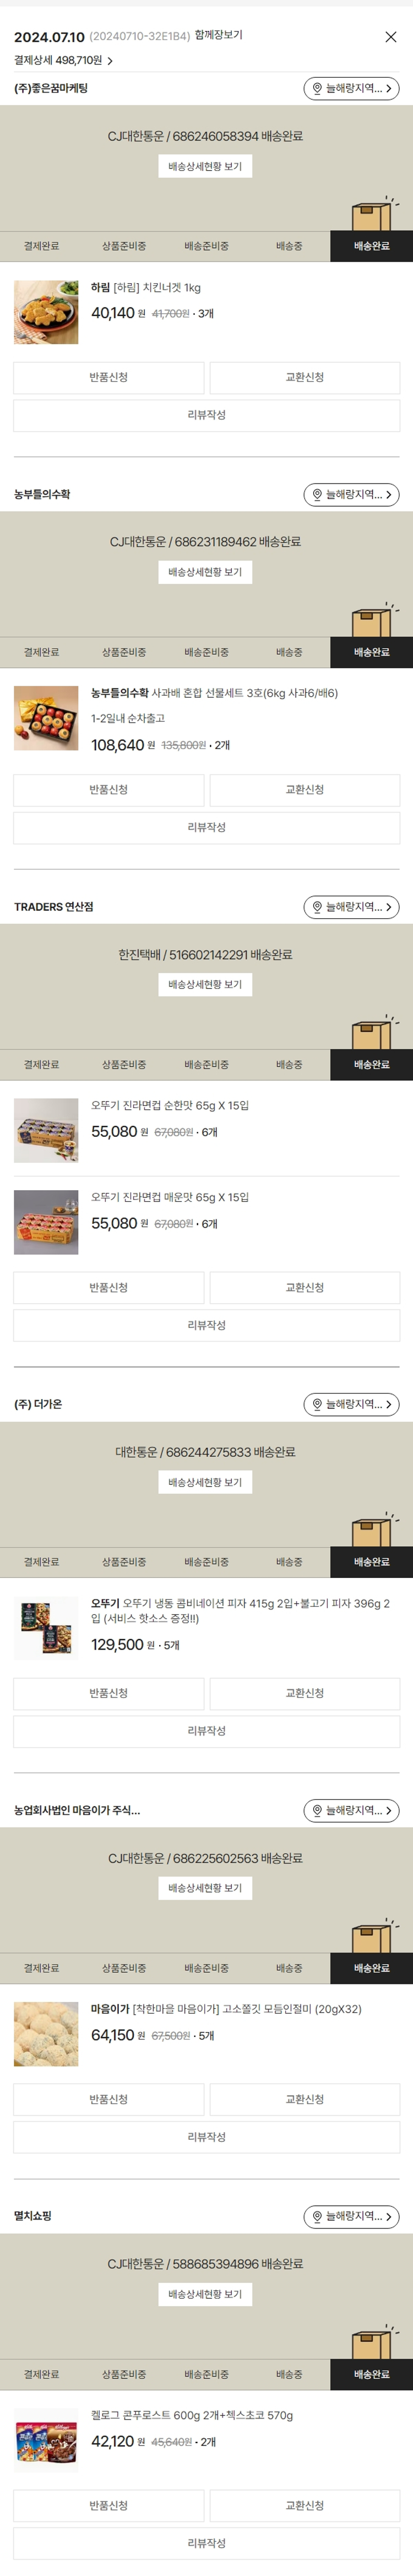
Task: Tap location pin icon in 멸치쇼핑 row
Action: click(317, 2217)
